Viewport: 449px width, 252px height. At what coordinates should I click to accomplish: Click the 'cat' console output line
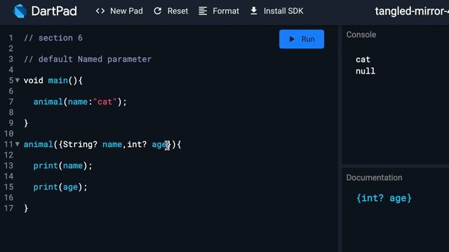click(x=363, y=59)
